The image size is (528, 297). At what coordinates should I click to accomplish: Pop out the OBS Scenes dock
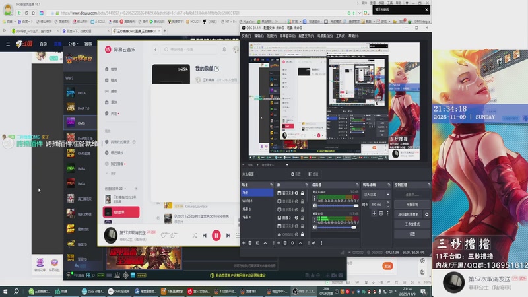pyautogui.click(x=271, y=185)
